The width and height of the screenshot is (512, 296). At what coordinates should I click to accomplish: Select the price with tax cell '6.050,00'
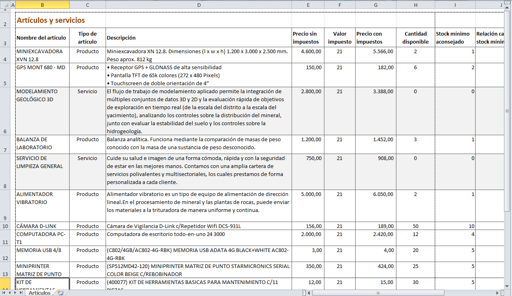point(376,206)
